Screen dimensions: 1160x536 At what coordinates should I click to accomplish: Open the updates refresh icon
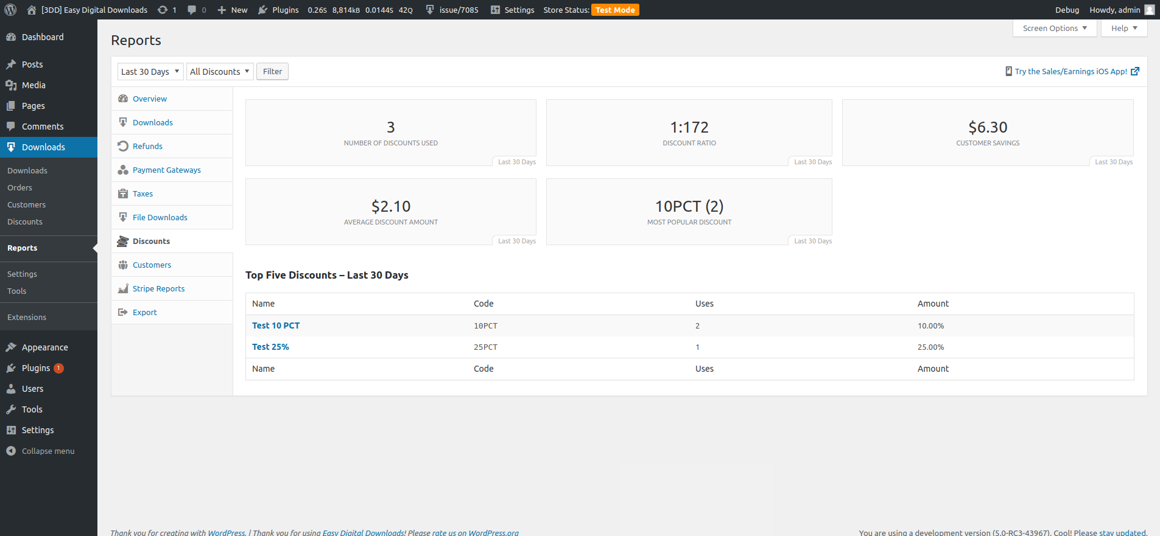click(x=163, y=10)
